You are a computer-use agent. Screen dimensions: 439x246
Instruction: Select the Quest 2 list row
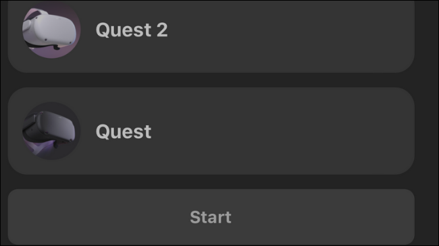click(211, 36)
